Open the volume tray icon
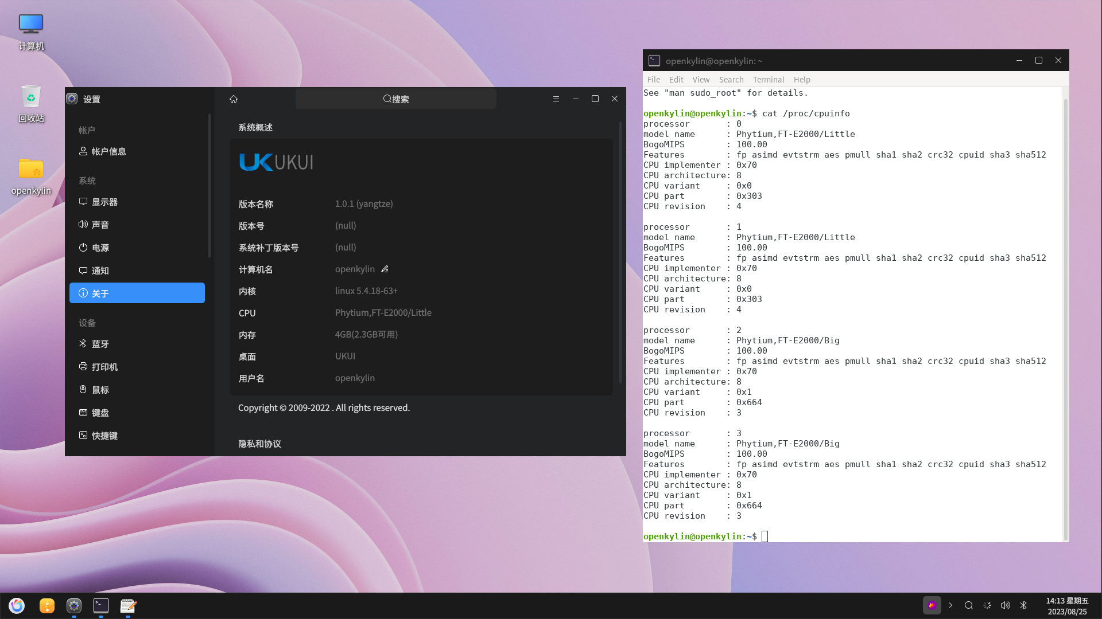This screenshot has height=619, width=1102. pos(1006,605)
